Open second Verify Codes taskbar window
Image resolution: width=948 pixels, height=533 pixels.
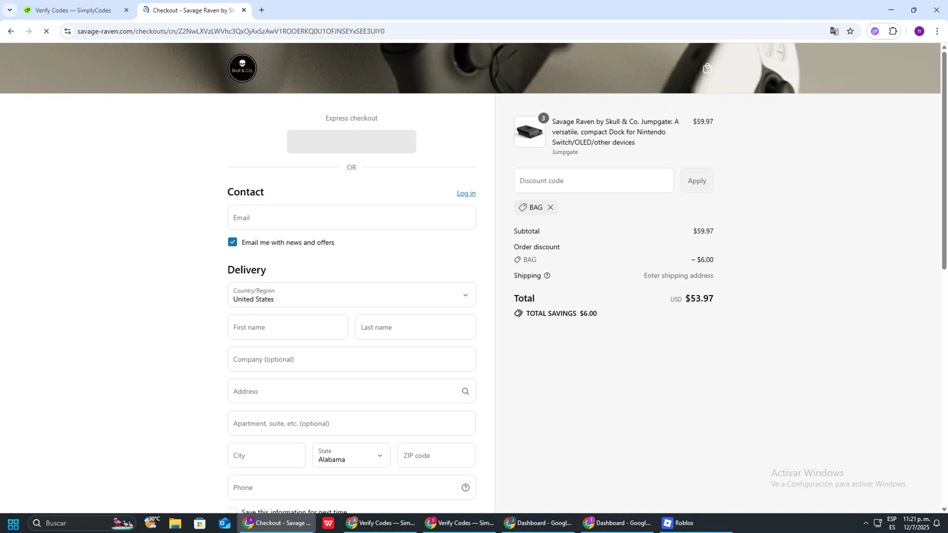pos(459,524)
